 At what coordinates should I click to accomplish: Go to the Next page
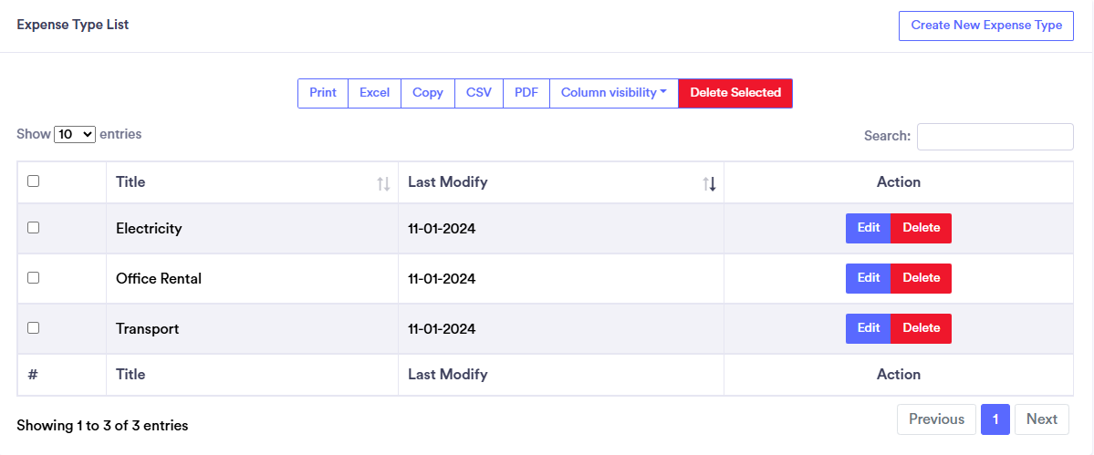1041,419
